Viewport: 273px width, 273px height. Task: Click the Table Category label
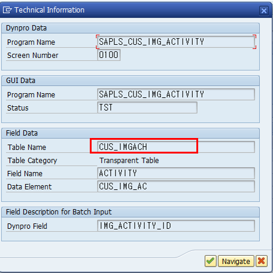(32, 161)
